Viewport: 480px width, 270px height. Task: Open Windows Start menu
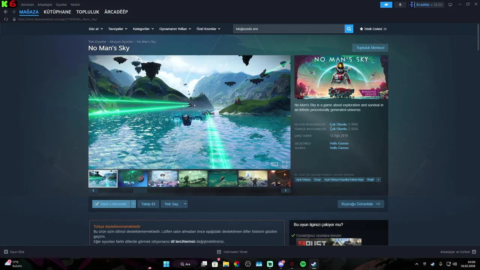point(166,264)
